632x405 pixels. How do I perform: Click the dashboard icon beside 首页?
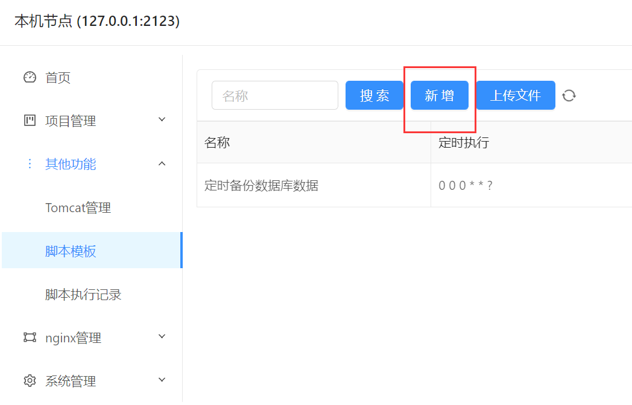click(30, 78)
